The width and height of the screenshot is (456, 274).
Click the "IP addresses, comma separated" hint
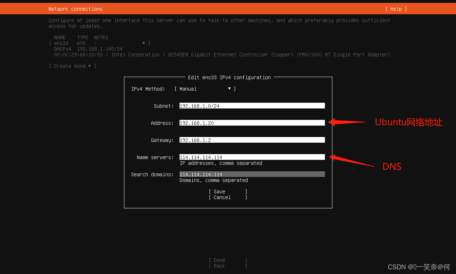tap(221, 163)
